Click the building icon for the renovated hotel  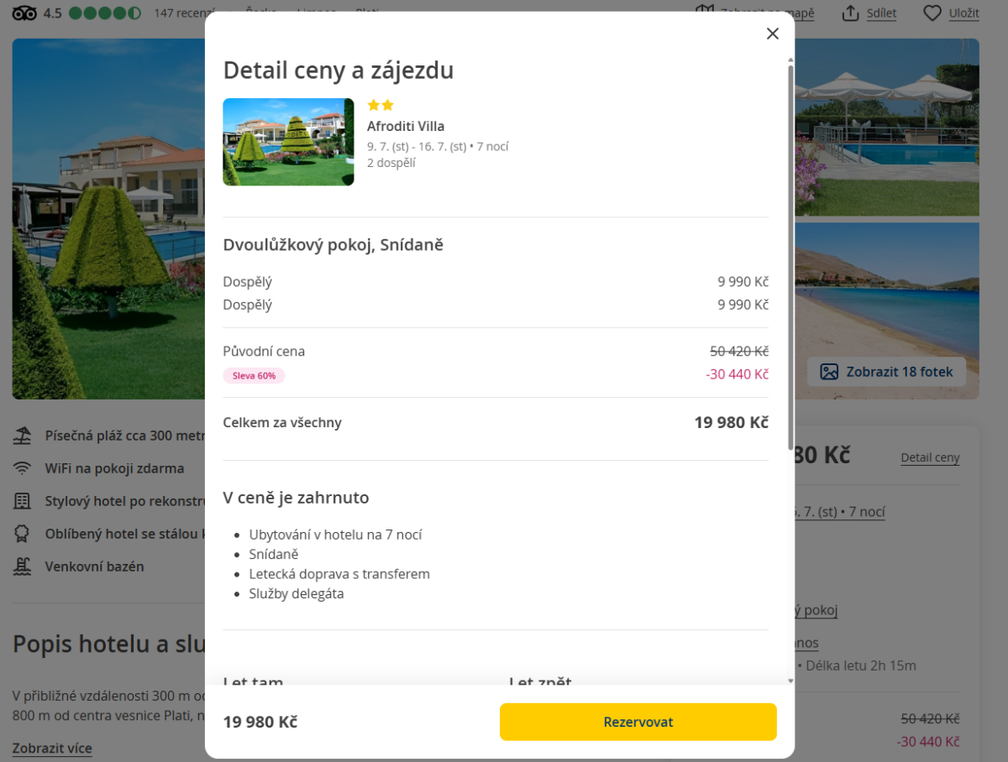point(23,501)
